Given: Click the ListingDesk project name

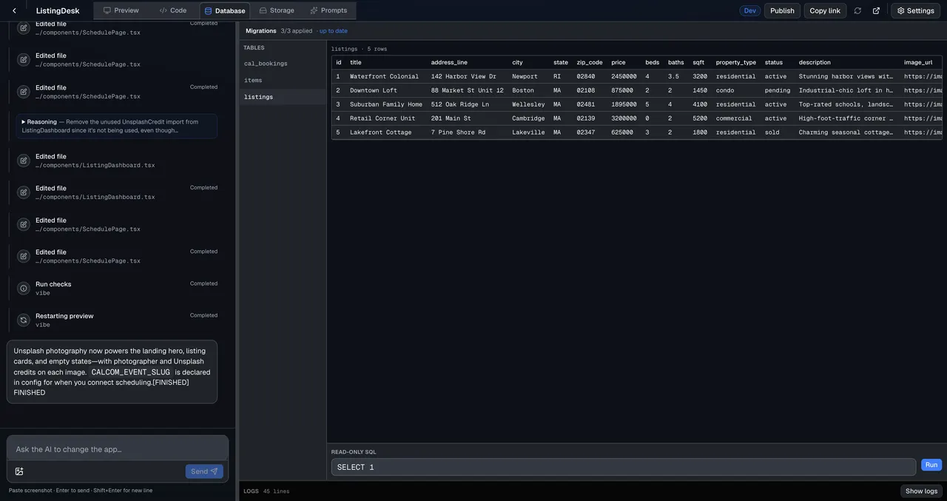Looking at the screenshot, I should tap(58, 10).
